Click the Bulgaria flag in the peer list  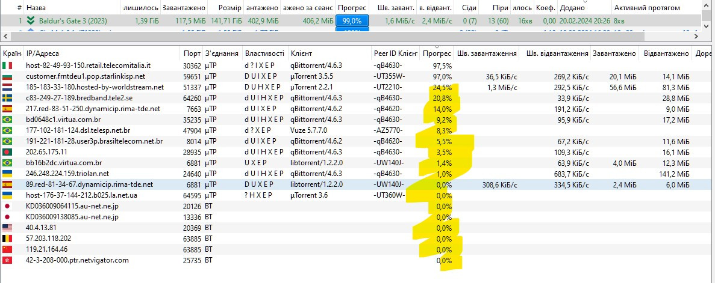[x=8, y=76]
